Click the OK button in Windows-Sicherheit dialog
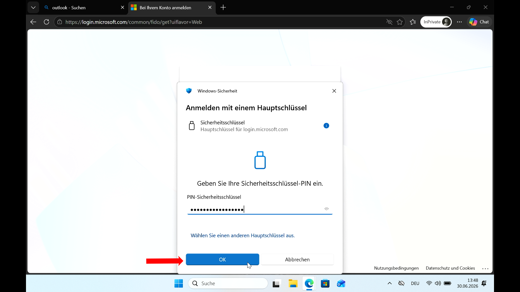 click(x=222, y=259)
